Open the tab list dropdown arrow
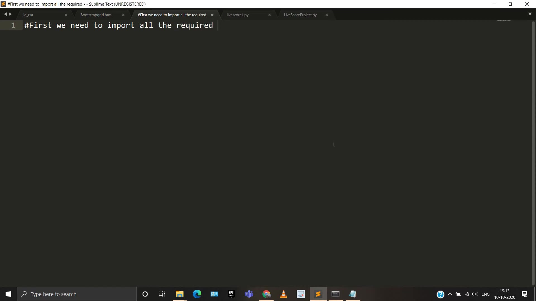 pyautogui.click(x=530, y=14)
